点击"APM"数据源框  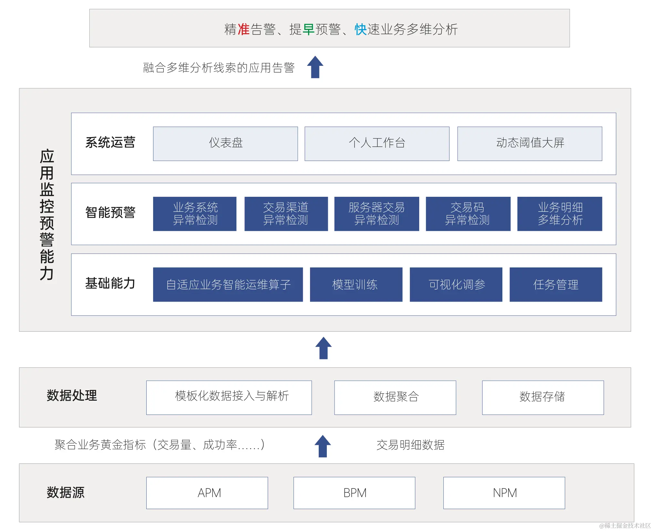tap(207, 493)
